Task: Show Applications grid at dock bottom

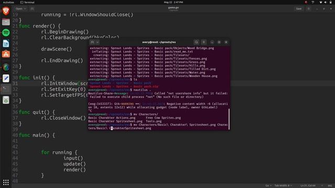Action: pyautogui.click(x=6, y=182)
